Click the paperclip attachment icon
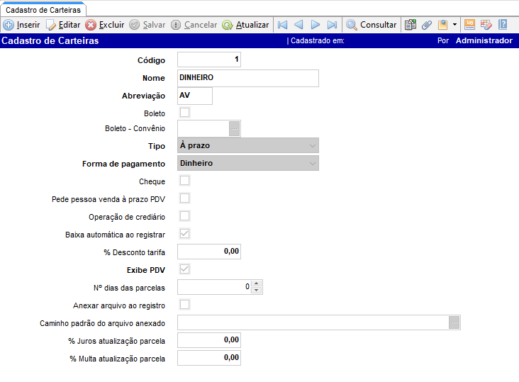The height and width of the screenshot is (382, 519). 427,25
